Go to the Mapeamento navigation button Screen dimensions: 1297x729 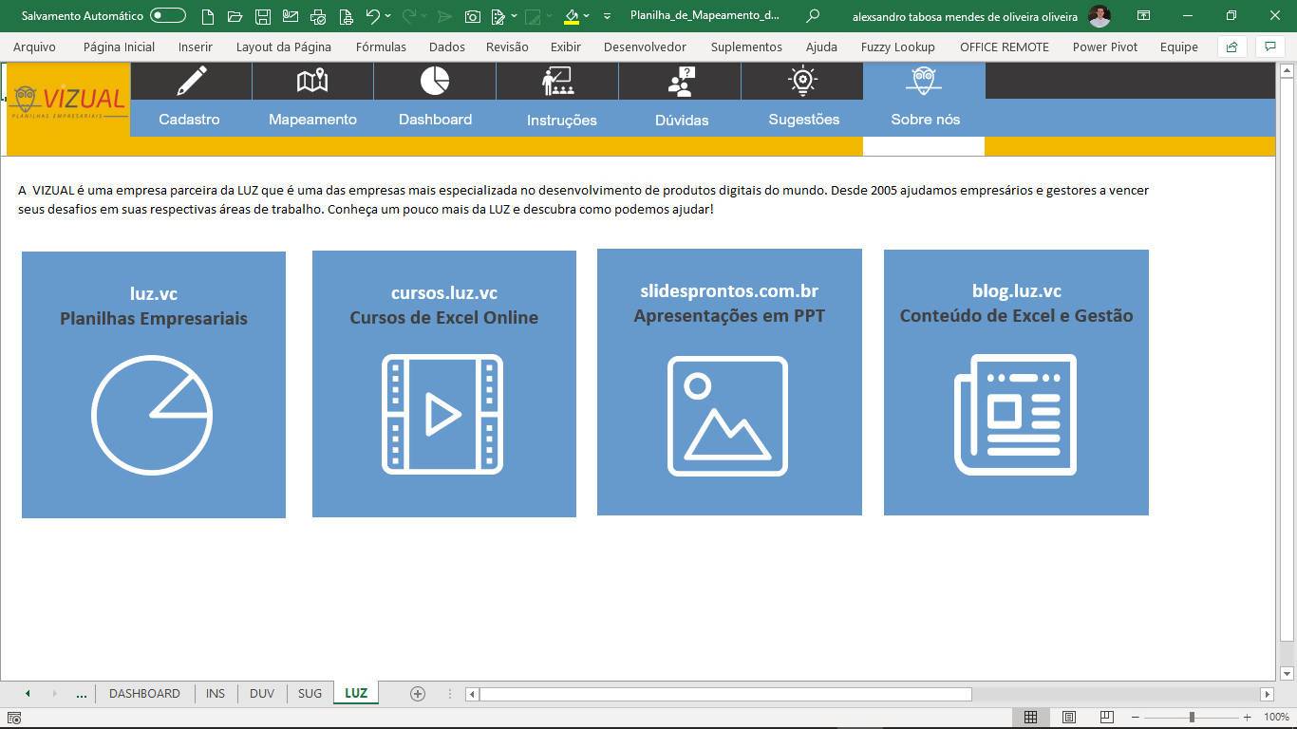click(312, 120)
